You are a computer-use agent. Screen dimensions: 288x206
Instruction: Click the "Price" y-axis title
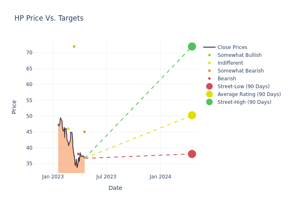click(14, 107)
